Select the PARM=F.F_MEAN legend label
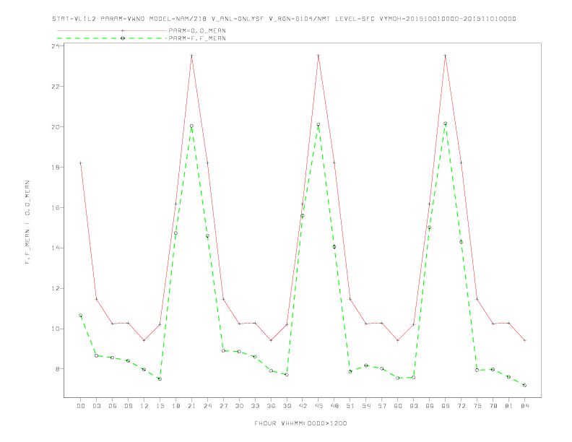The image size is (572, 442). [x=197, y=38]
